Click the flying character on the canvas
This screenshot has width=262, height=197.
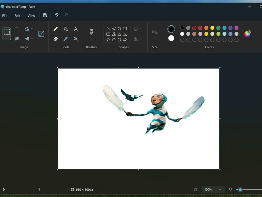click(x=158, y=112)
